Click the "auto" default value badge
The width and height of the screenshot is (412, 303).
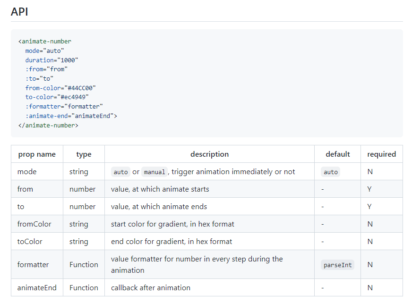[331, 172]
